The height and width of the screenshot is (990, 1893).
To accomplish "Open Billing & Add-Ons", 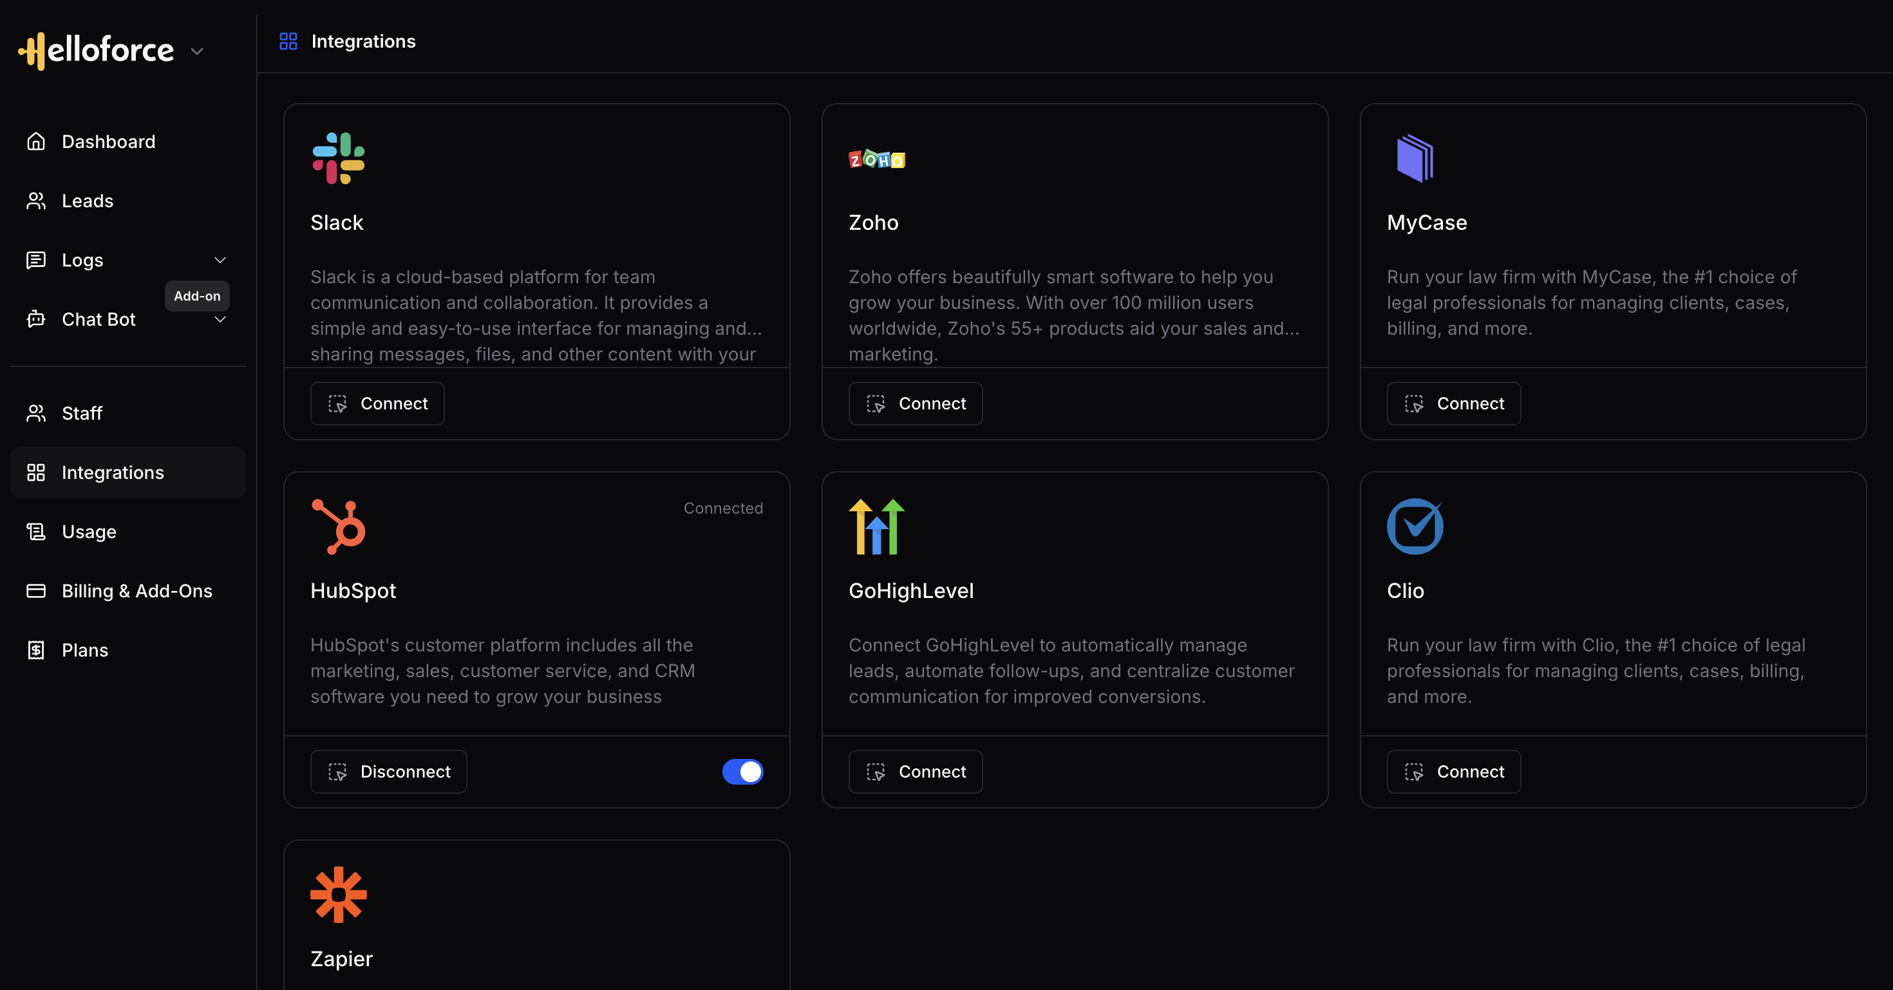I will (128, 590).
